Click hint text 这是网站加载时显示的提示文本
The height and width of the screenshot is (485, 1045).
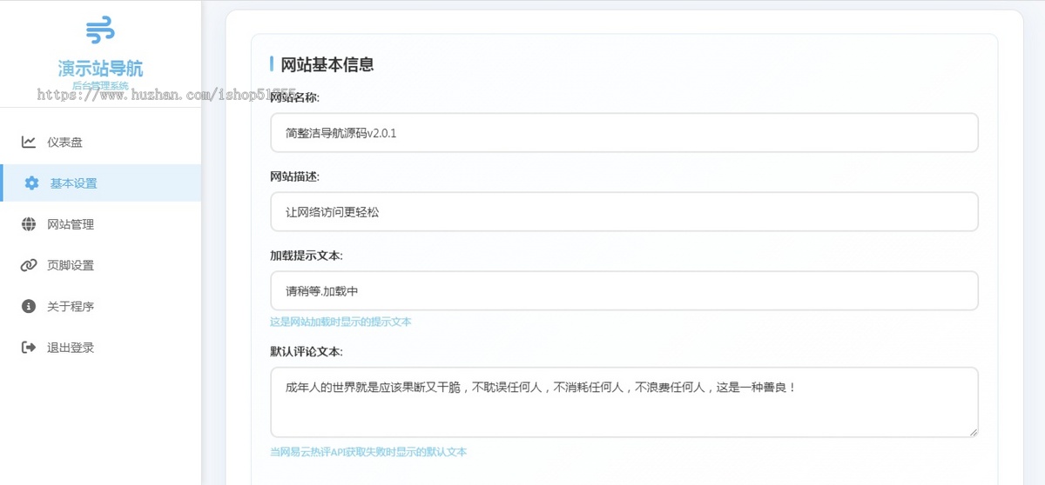point(340,322)
